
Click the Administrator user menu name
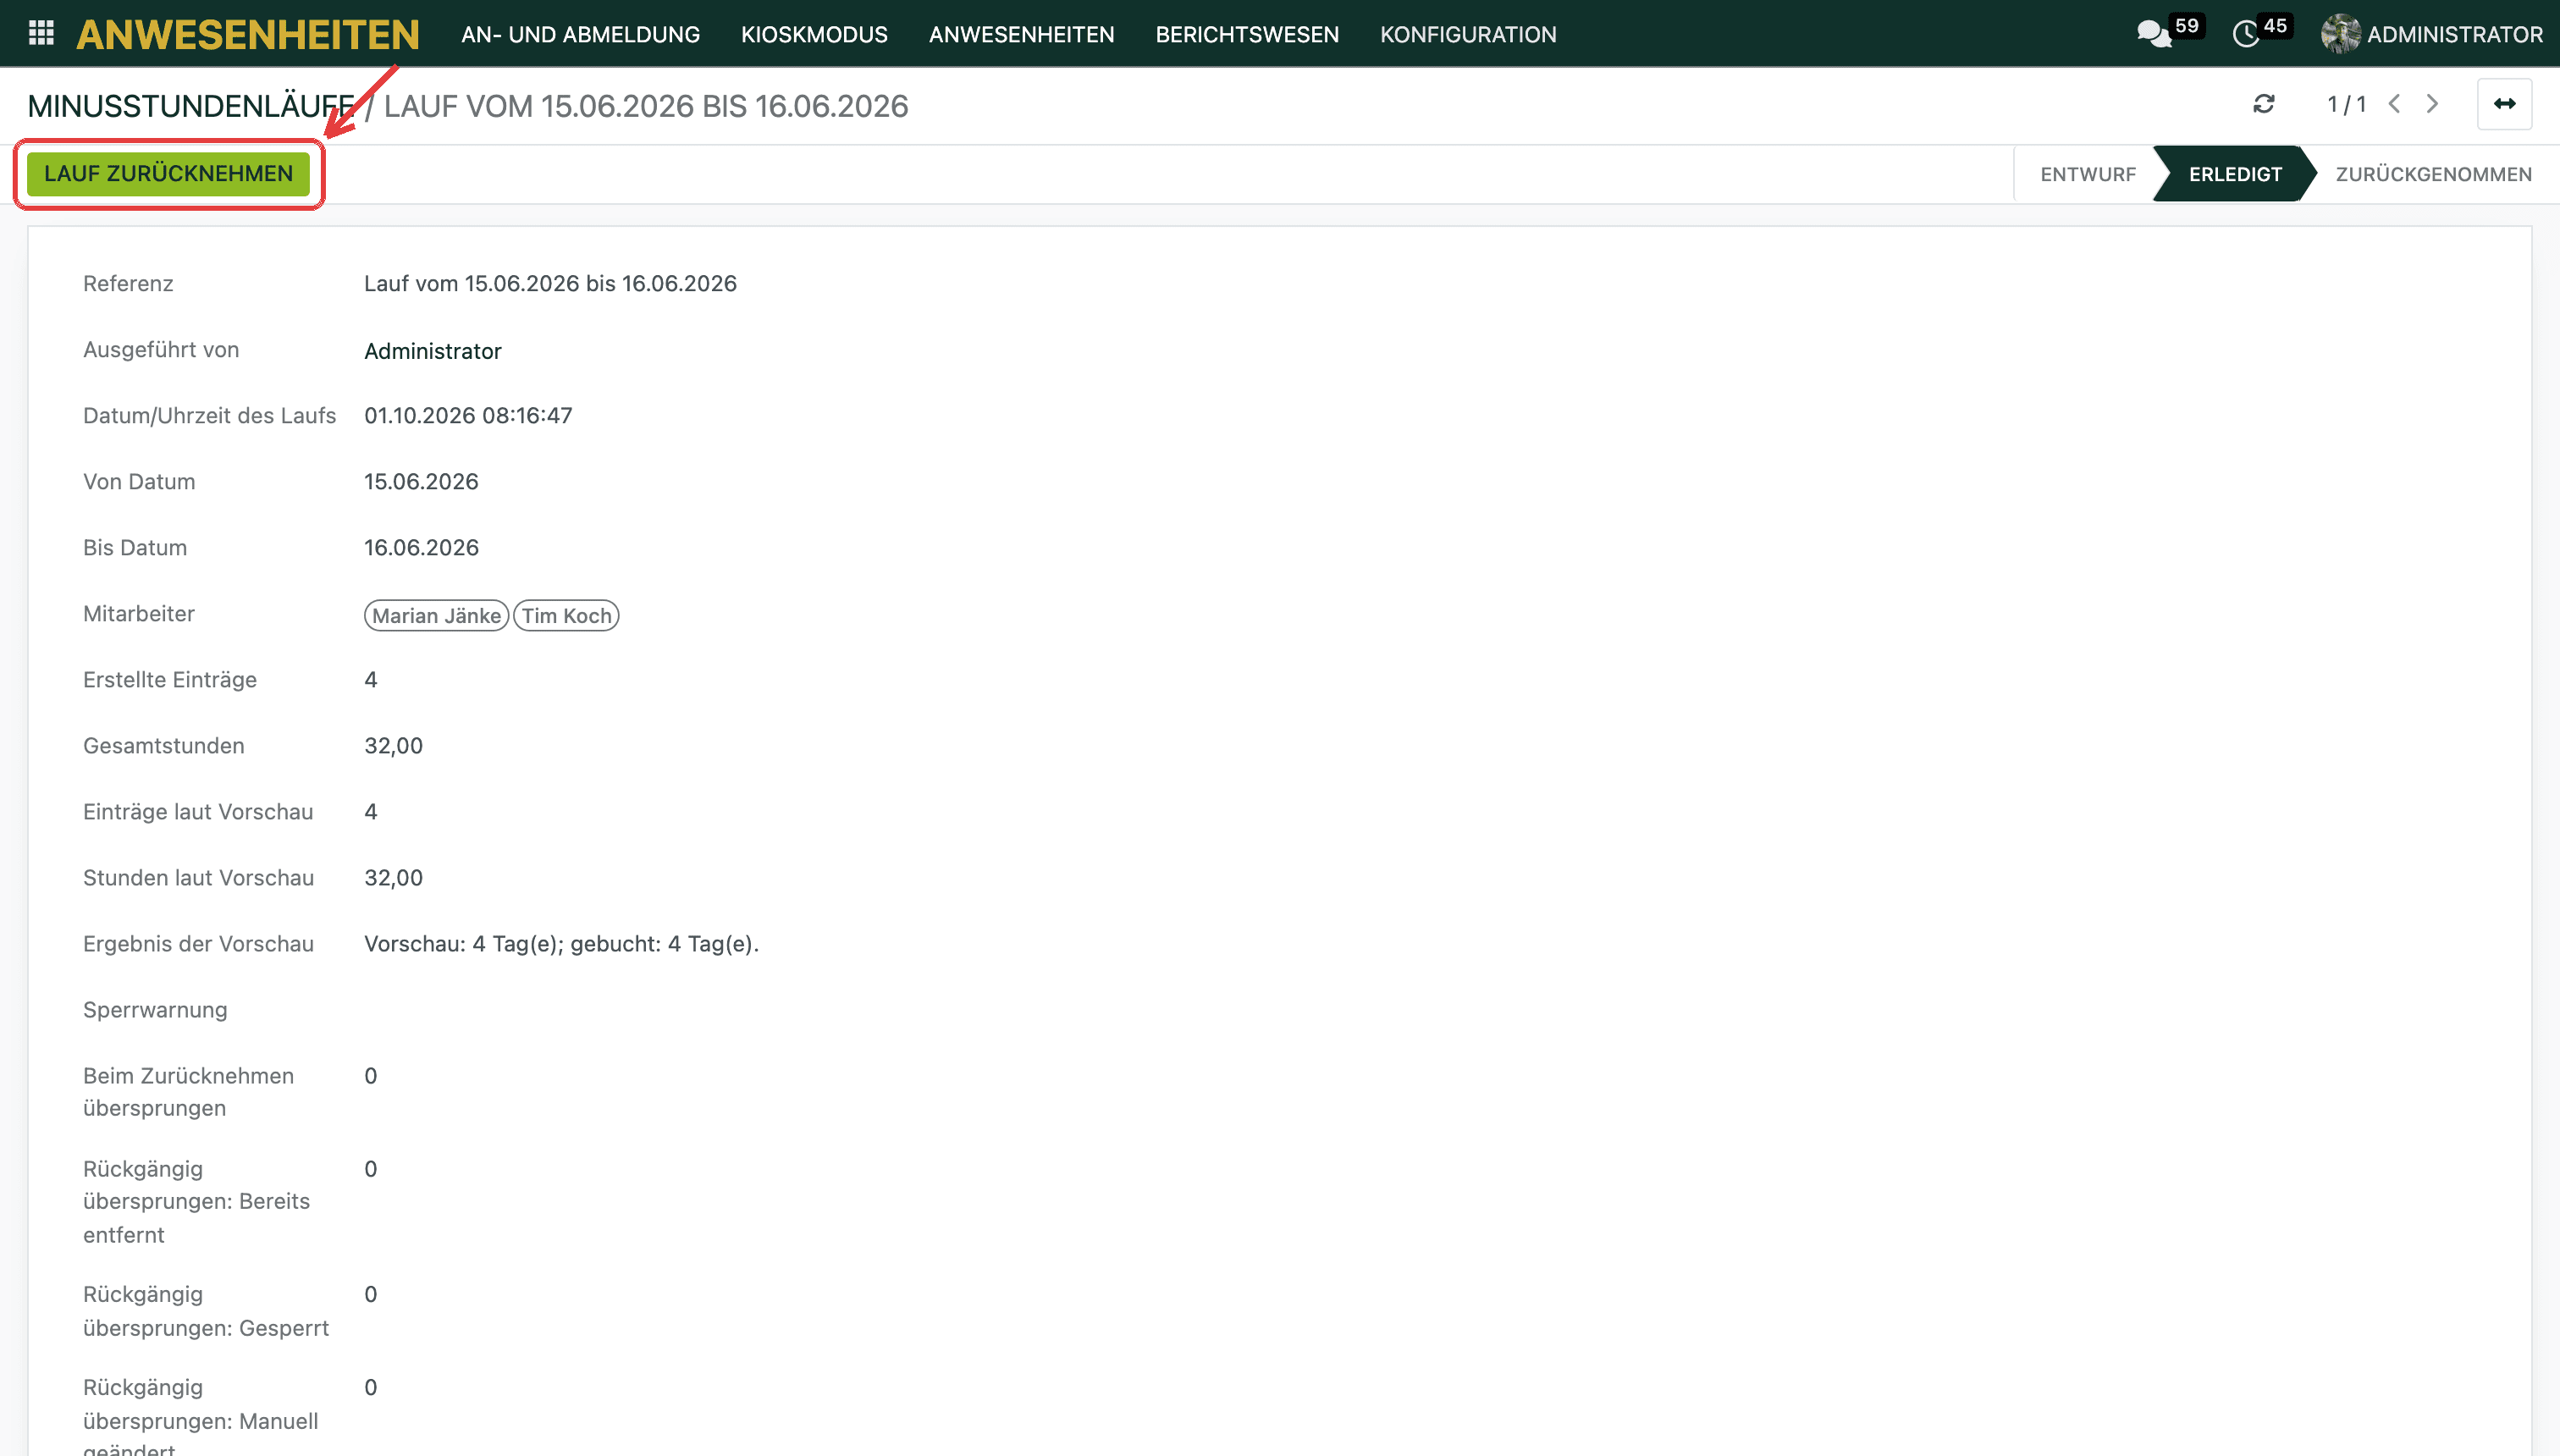pyautogui.click(x=2454, y=34)
